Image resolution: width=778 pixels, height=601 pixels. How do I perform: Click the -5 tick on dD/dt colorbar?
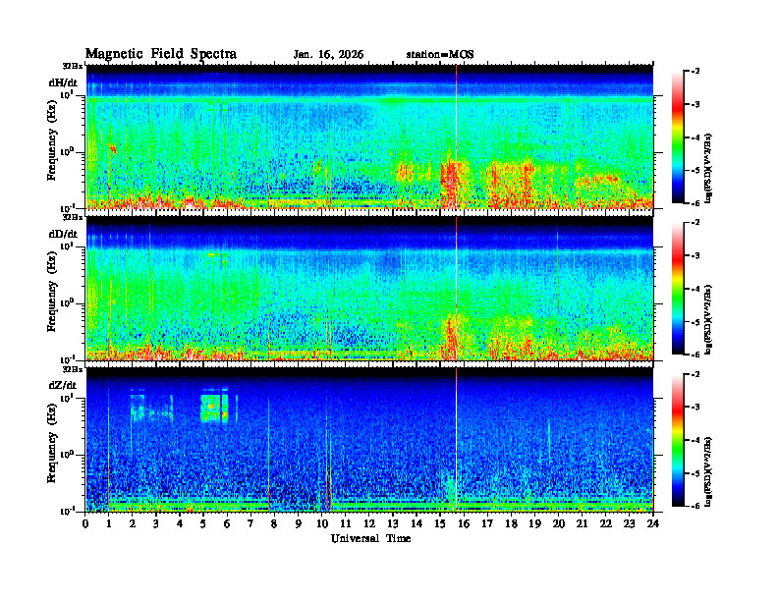click(695, 322)
